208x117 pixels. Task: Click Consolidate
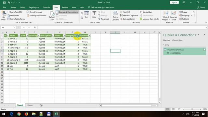(x=146, y=12)
